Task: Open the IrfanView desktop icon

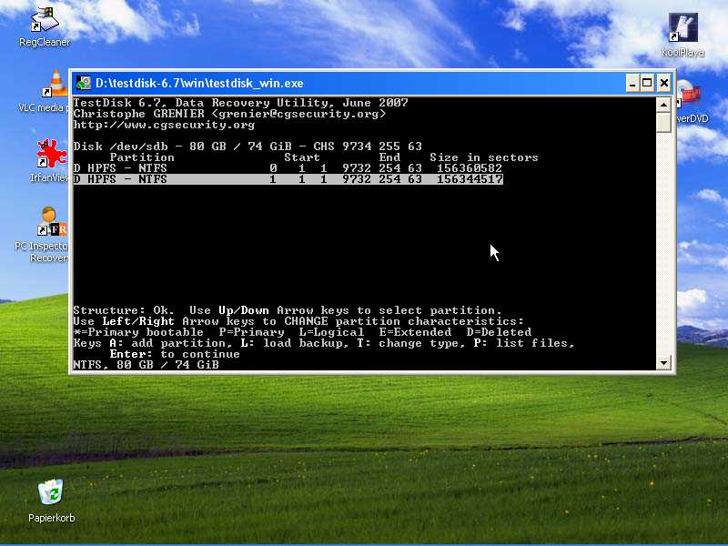Action: pos(50,161)
